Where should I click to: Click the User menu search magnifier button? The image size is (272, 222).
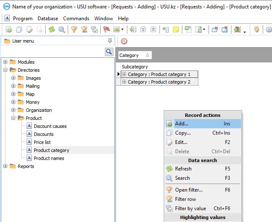click(x=109, y=51)
